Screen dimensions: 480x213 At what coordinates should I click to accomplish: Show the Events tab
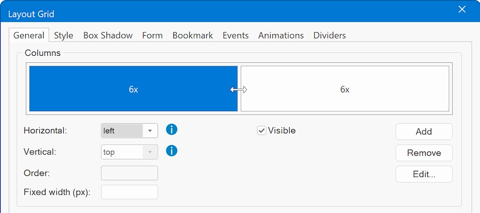(x=235, y=36)
